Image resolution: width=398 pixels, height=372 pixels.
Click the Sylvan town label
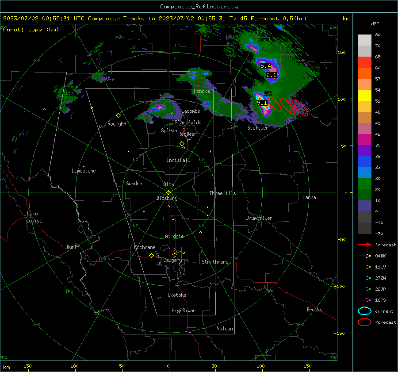click(x=169, y=130)
